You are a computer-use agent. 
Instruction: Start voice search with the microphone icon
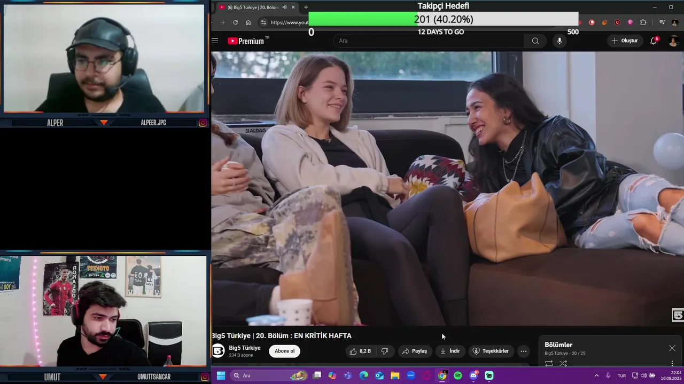click(x=559, y=41)
